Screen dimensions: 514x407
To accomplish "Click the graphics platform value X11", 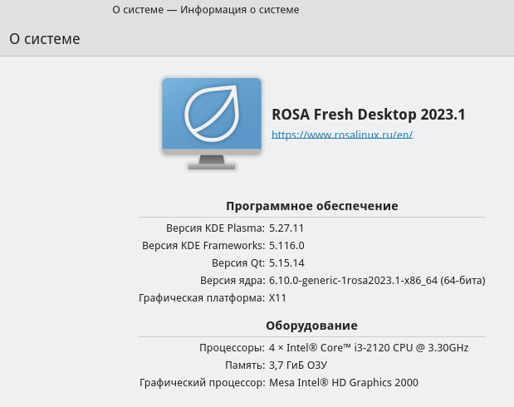I will point(277,298).
